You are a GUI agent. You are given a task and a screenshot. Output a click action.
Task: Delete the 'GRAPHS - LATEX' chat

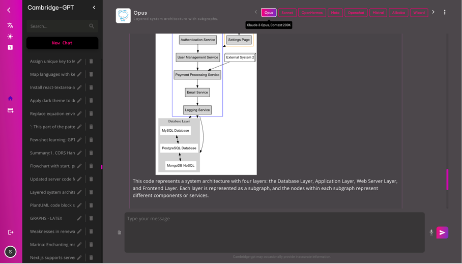(91, 219)
